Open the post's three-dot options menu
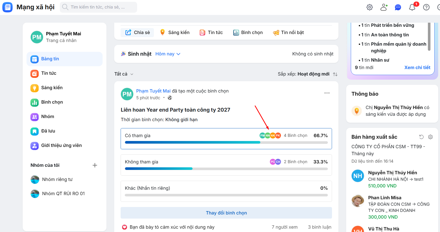Screen dimensions: 440x232 [x=327, y=93]
